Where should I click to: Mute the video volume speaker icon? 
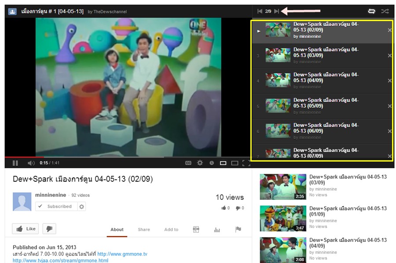pos(31,163)
